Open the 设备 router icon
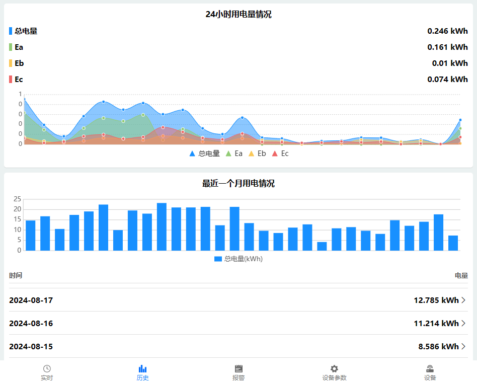Image resolution: width=477 pixels, height=385 pixels. (430, 369)
